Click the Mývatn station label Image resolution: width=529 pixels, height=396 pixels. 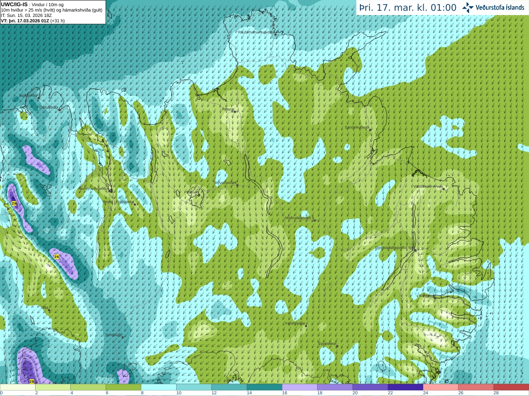point(192,192)
